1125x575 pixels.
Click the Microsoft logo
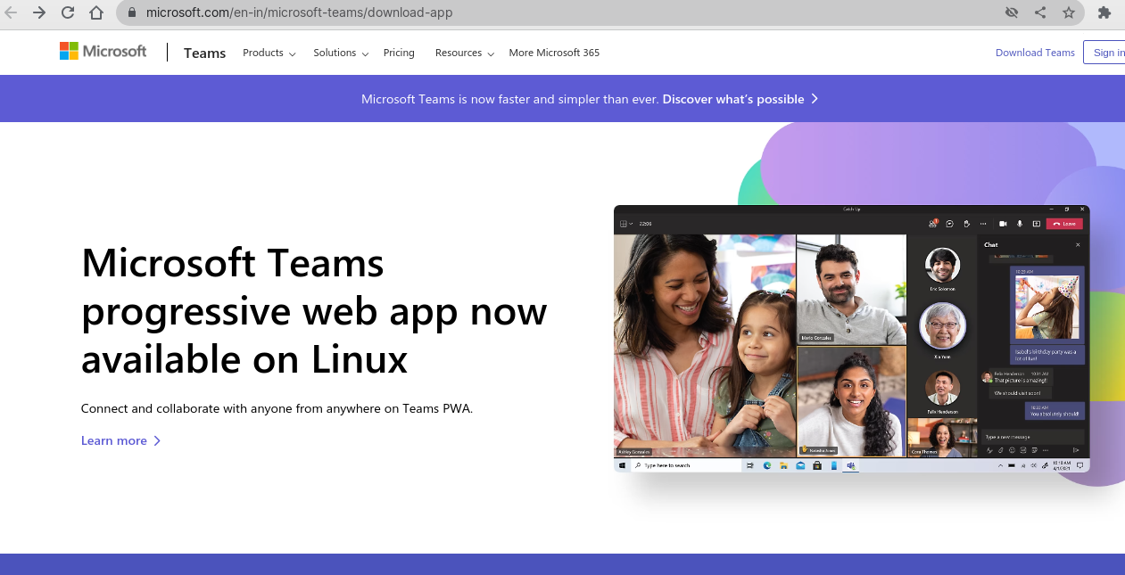(103, 52)
